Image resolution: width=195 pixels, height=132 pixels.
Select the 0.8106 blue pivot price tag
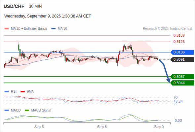click(x=182, y=52)
